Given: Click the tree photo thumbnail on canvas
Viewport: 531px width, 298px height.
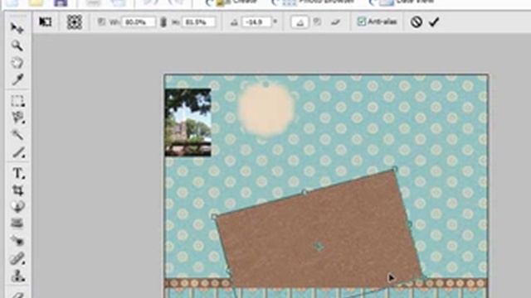Looking at the screenshot, I should point(188,123).
